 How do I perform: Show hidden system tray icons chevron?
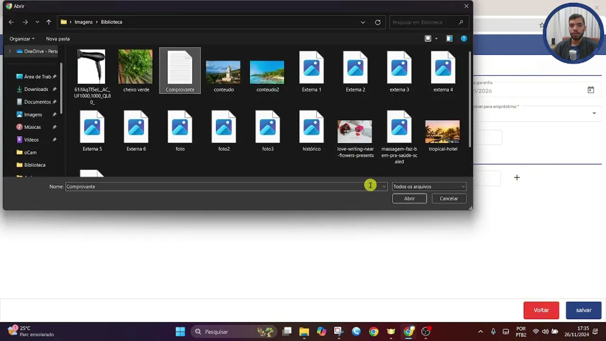[481, 332]
